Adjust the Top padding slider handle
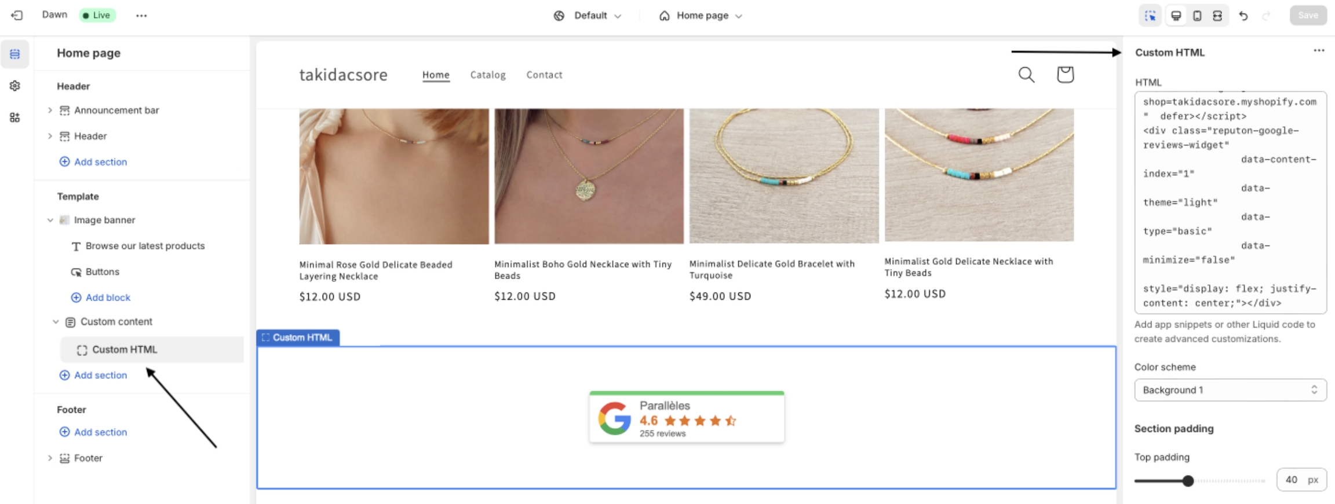1335x504 pixels. 1188,480
